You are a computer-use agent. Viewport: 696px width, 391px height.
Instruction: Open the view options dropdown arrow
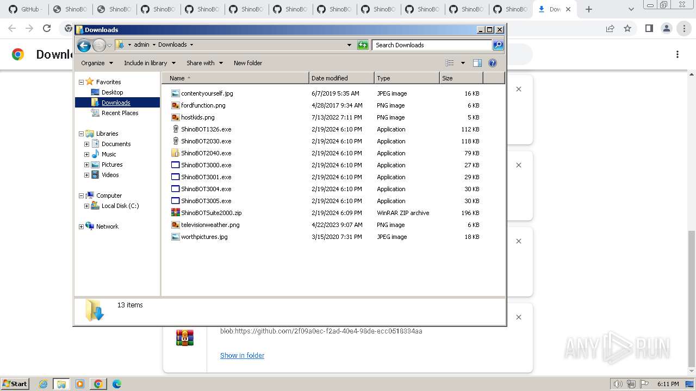click(x=463, y=63)
